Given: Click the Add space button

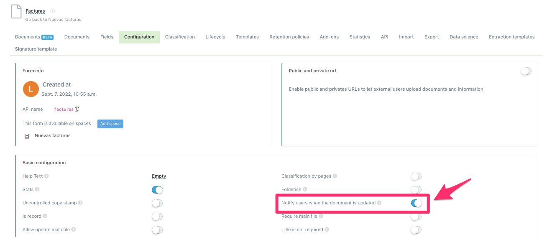Looking at the screenshot, I should 110,124.
